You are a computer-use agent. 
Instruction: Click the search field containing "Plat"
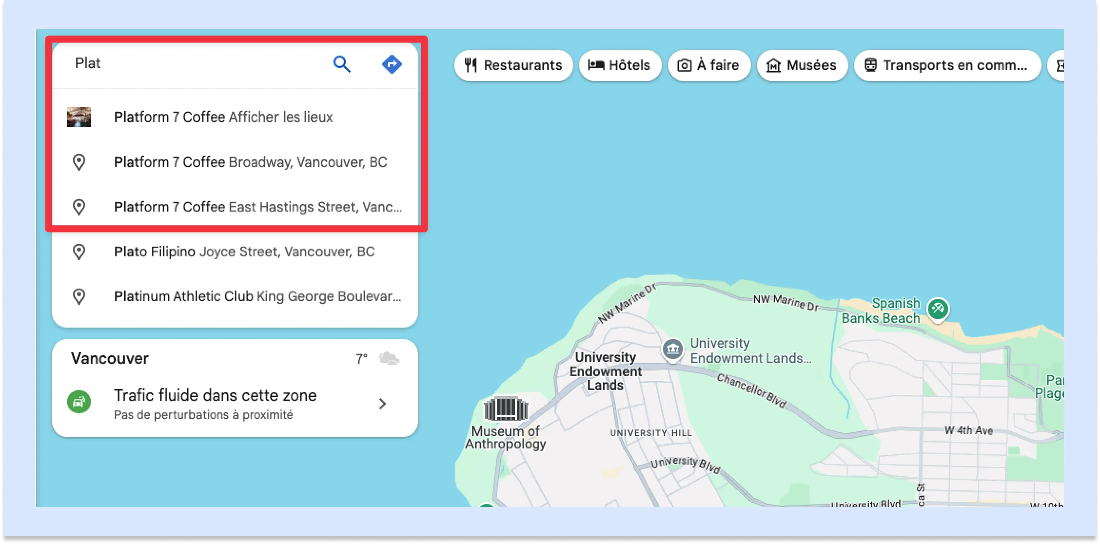pyautogui.click(x=192, y=64)
